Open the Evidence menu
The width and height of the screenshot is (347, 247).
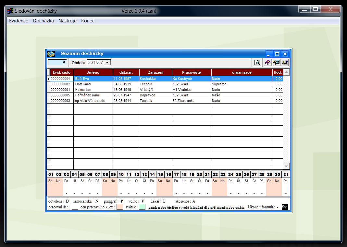click(x=19, y=21)
